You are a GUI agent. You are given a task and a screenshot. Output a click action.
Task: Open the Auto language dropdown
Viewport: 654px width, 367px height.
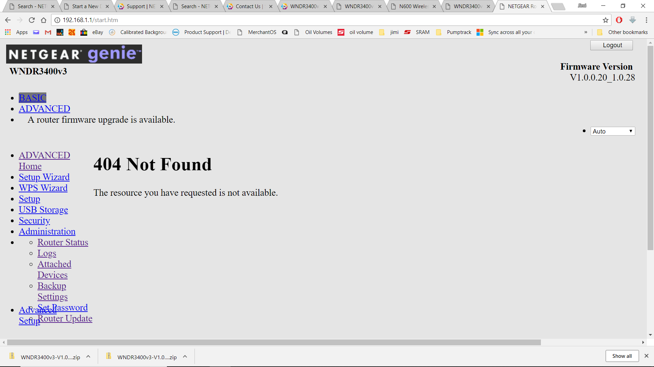pos(613,131)
